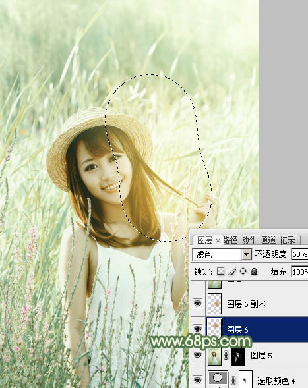Screen dimensions: 308x388
Task: Enable lock transparent pixels icon
Action: pyautogui.click(x=220, y=271)
